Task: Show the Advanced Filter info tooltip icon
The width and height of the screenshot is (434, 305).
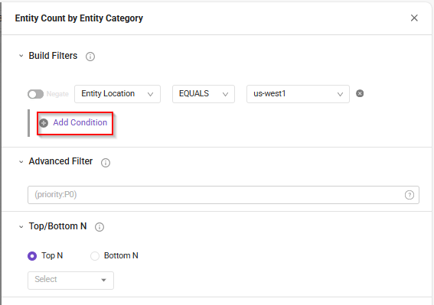Action: 106,163
